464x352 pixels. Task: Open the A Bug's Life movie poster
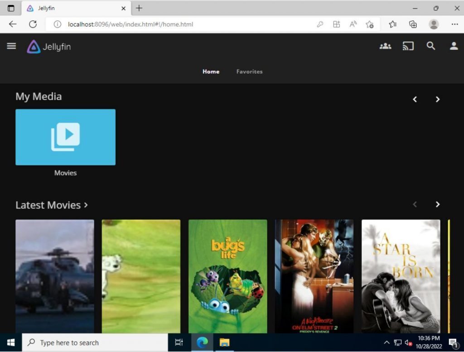pyautogui.click(x=227, y=275)
